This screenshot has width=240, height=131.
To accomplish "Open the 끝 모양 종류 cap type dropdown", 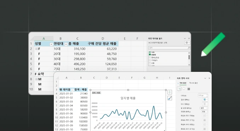I will pyautogui.click(x=204, y=108).
